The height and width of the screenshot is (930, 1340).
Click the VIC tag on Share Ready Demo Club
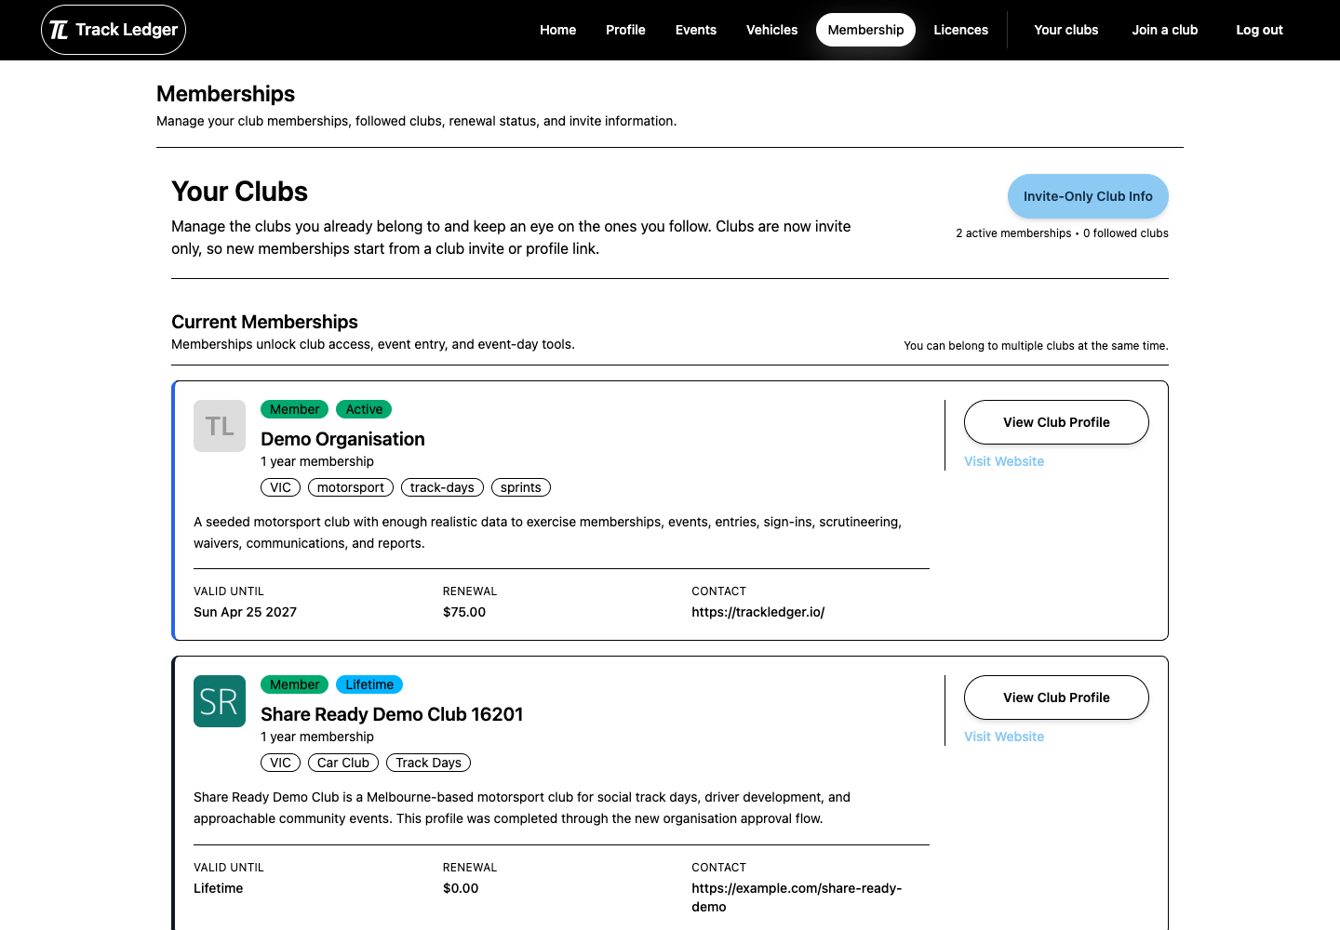pyautogui.click(x=280, y=763)
